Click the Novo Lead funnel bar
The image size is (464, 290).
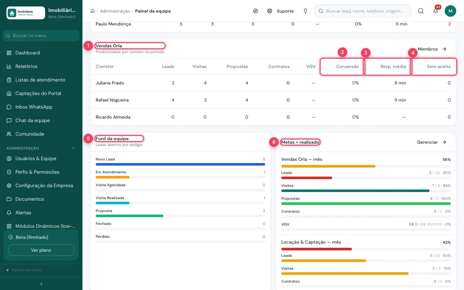tap(180, 164)
